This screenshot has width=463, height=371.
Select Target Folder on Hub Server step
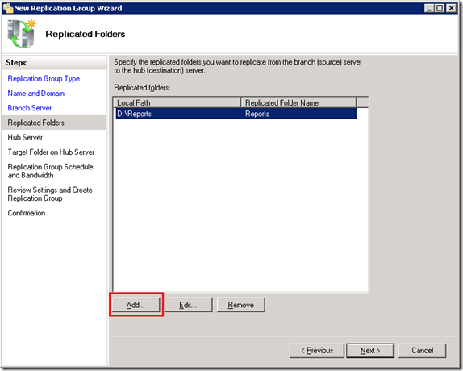[51, 152]
